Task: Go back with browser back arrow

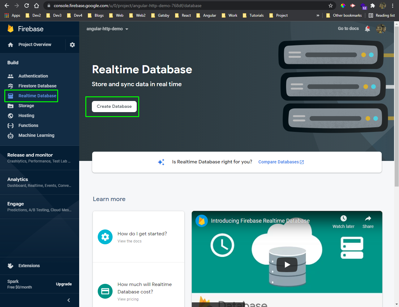Action: point(7,6)
